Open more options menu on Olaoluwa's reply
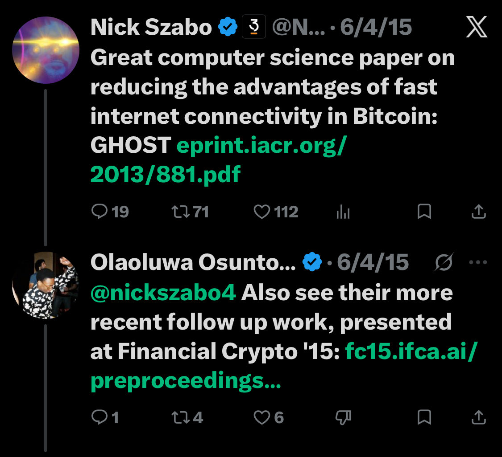The height and width of the screenshot is (457, 502). tap(478, 263)
